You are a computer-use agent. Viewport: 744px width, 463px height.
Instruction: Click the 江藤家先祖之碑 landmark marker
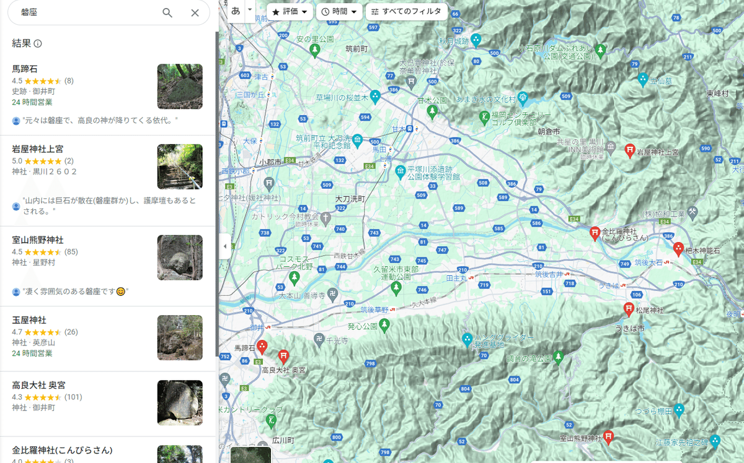point(715,441)
